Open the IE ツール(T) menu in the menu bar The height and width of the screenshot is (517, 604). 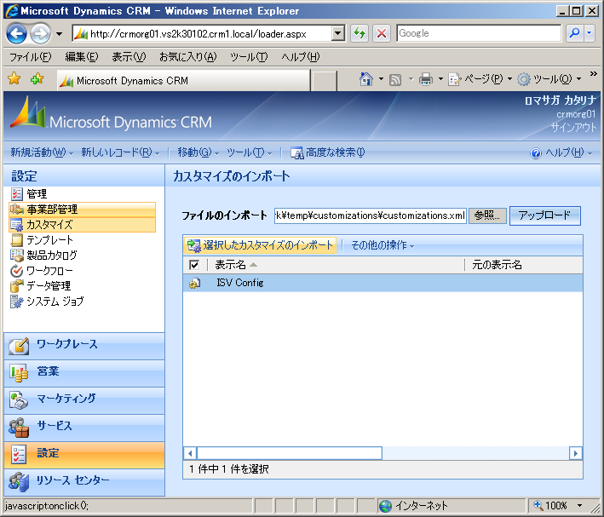point(249,57)
